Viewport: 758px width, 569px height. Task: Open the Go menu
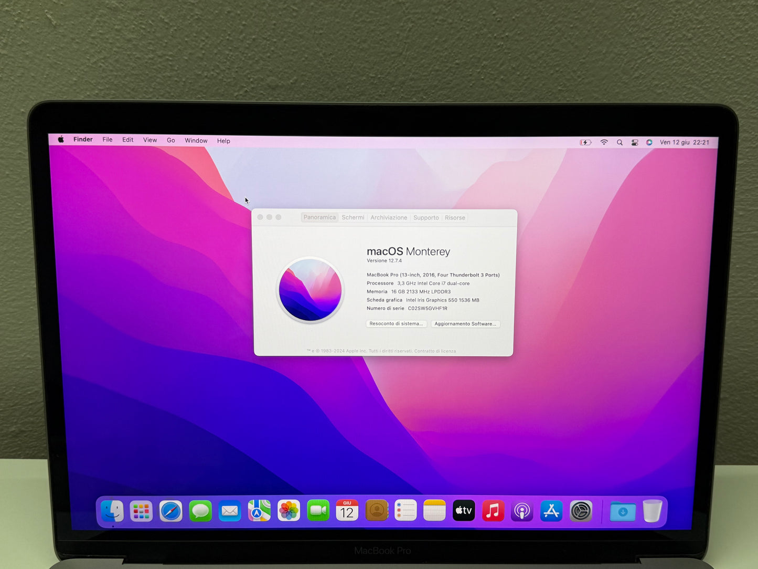tap(171, 140)
